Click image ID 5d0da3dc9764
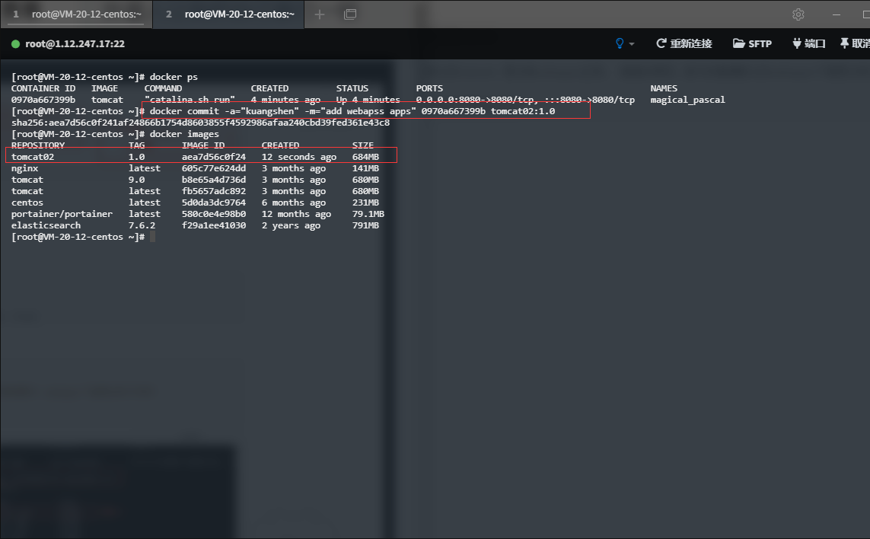Image resolution: width=870 pixels, height=539 pixels. (x=214, y=203)
